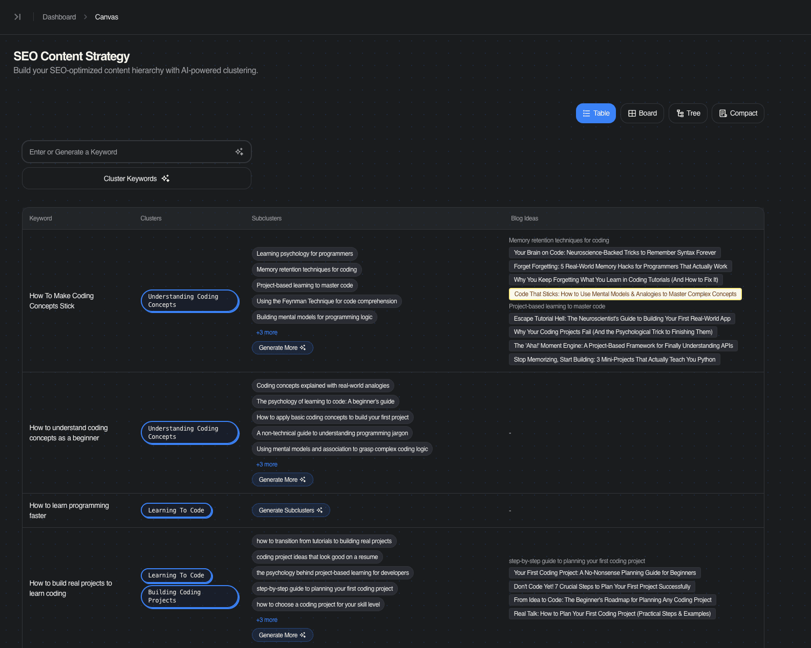
Task: Click the Compact view icon
Action: tap(723, 114)
